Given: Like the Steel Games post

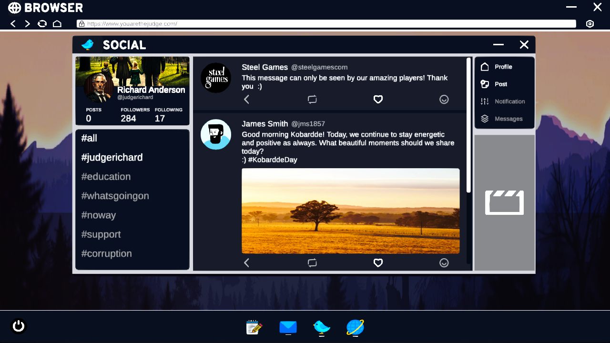Looking at the screenshot, I should (378, 99).
